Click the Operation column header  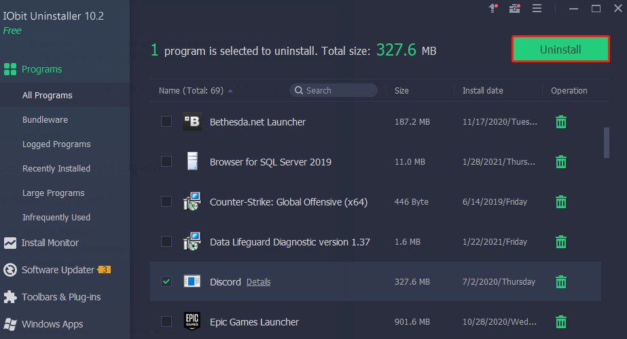(569, 91)
